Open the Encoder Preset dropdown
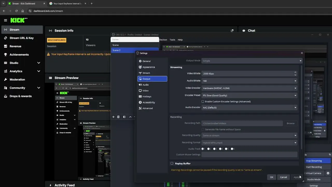Screen dimensions: 332x187 249,95
